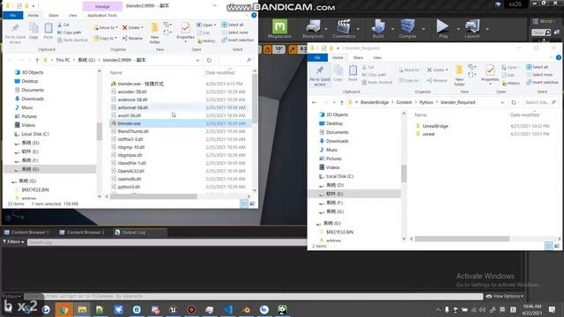Screen dimensions: 564x317
Task: Click the back arrow in the blender_Required window
Action: 314,102
